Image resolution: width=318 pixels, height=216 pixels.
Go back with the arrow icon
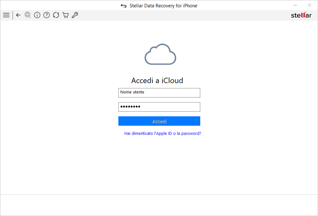tap(18, 15)
